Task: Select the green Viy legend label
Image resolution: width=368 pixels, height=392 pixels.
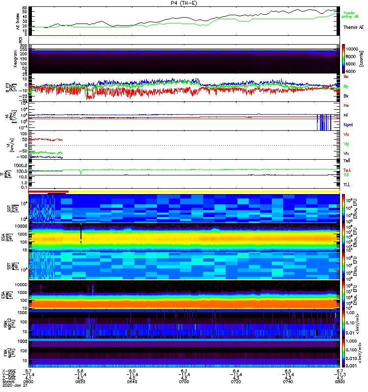Action: click(346, 144)
